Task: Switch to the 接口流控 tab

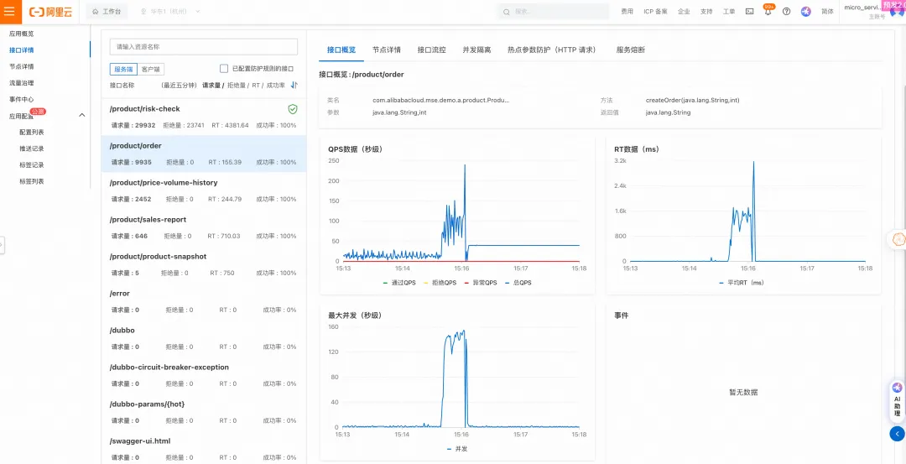Action: pyautogui.click(x=432, y=50)
